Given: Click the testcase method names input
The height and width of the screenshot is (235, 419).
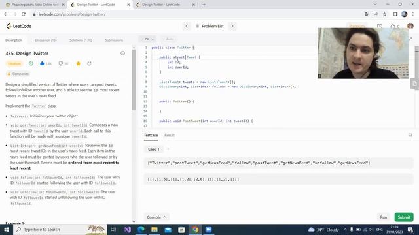Looking at the screenshot, I should click(x=278, y=163).
